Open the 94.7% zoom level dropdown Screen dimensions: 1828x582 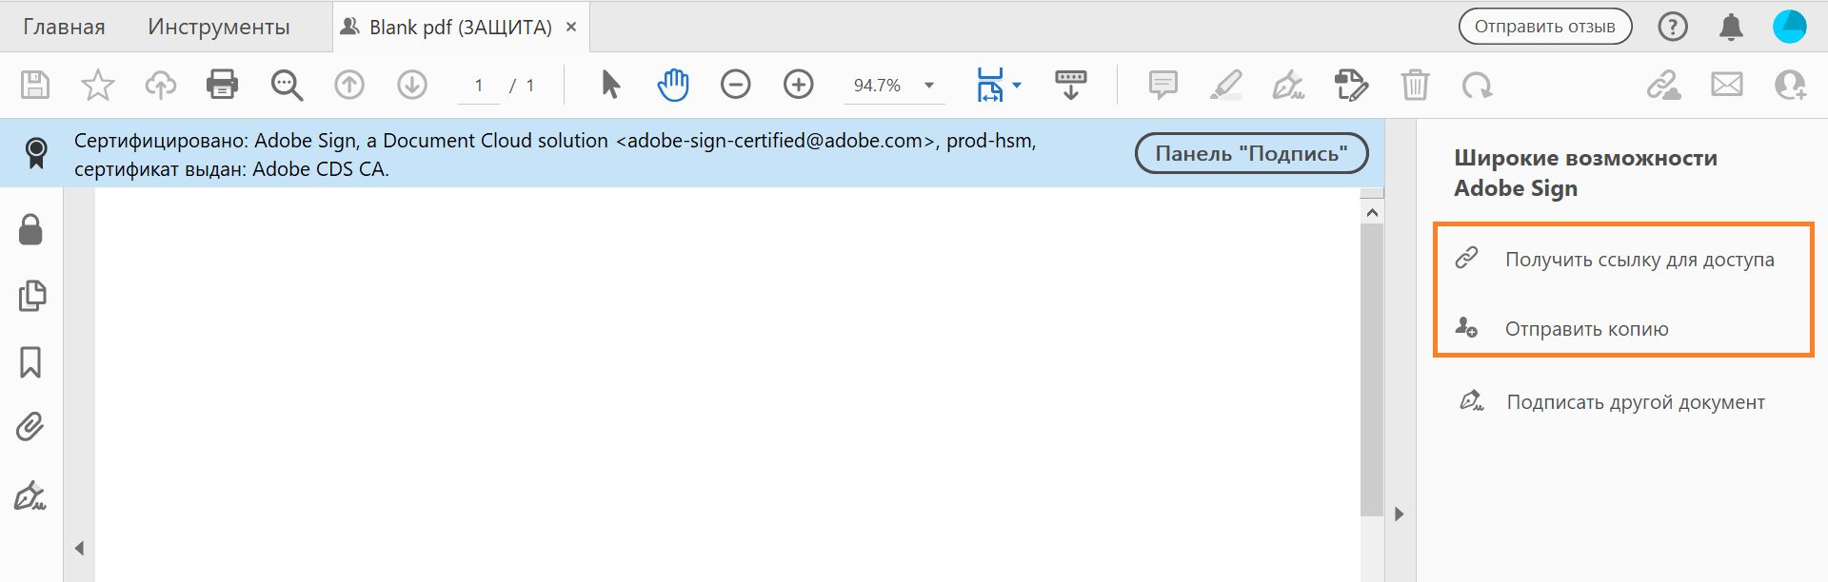pyautogui.click(x=929, y=86)
